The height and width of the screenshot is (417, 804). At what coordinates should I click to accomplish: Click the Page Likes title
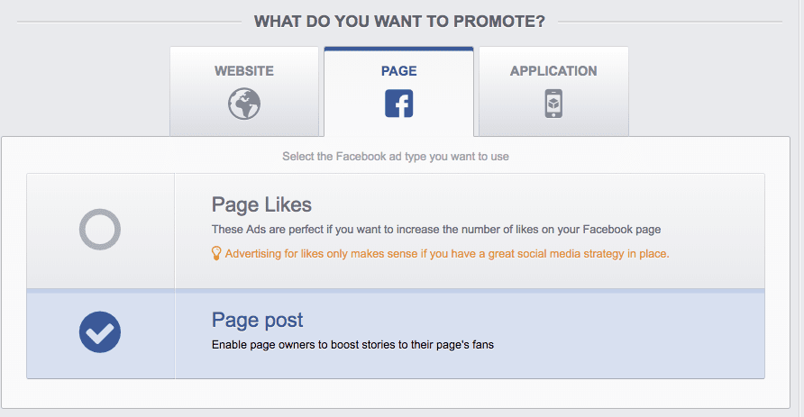click(x=261, y=204)
